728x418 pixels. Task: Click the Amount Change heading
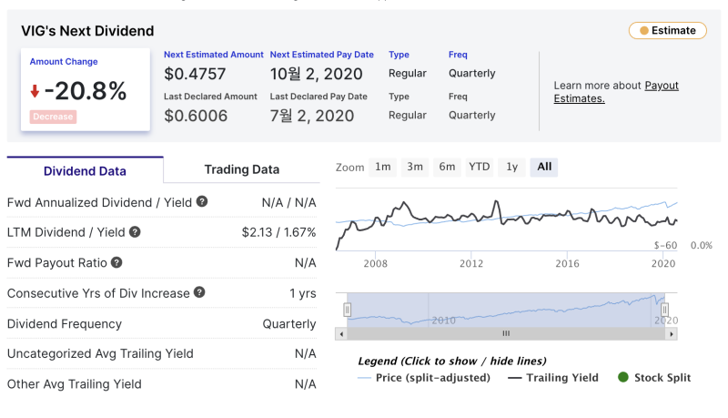pyautogui.click(x=64, y=62)
